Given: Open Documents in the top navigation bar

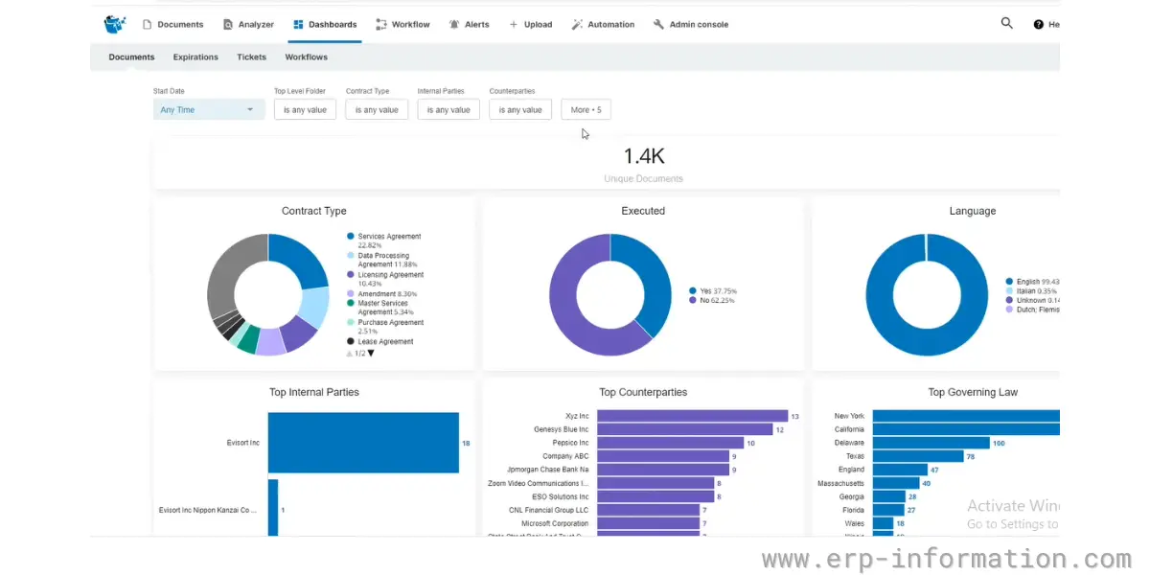Looking at the screenshot, I should point(172,24).
